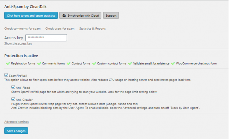The image size is (229, 139).
Task: Open Check comments for spam link
Action: pos(22,29)
